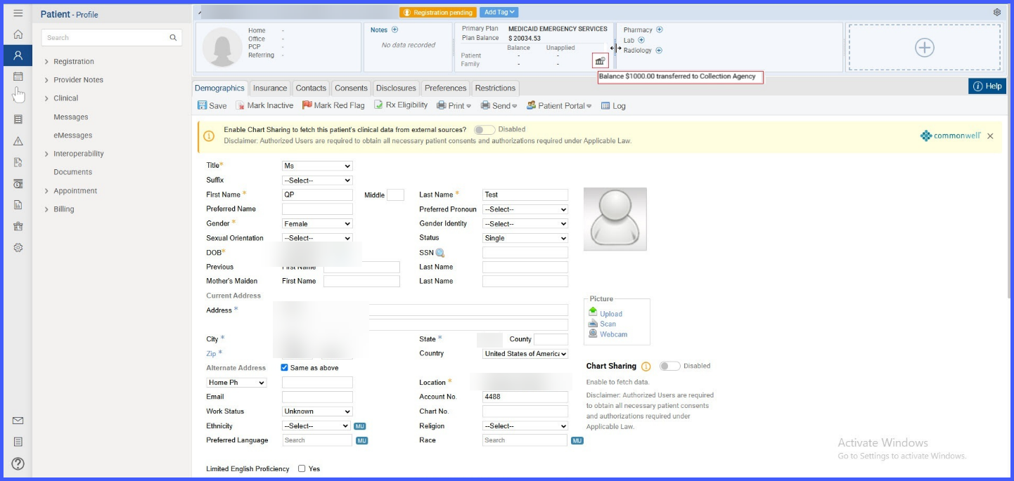Check Limited English Proficiency Yes box

pos(302,468)
